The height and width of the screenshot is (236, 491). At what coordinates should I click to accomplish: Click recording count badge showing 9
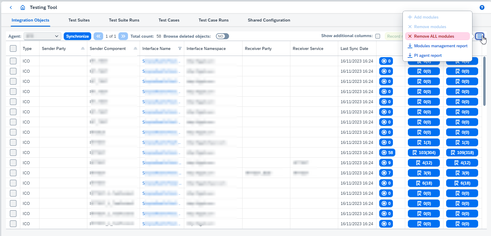pyautogui.click(x=386, y=163)
